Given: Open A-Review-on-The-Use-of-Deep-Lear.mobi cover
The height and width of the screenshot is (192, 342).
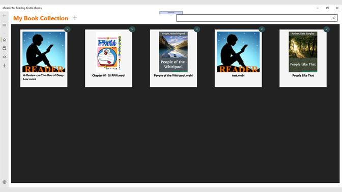Looking at the screenshot, I should (44, 52).
